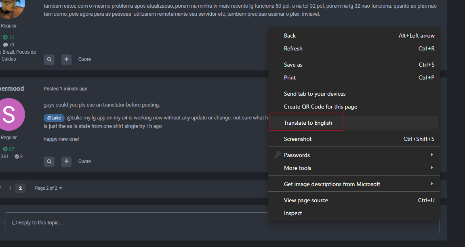Click the speech bubble icon next to 73

point(4,44)
